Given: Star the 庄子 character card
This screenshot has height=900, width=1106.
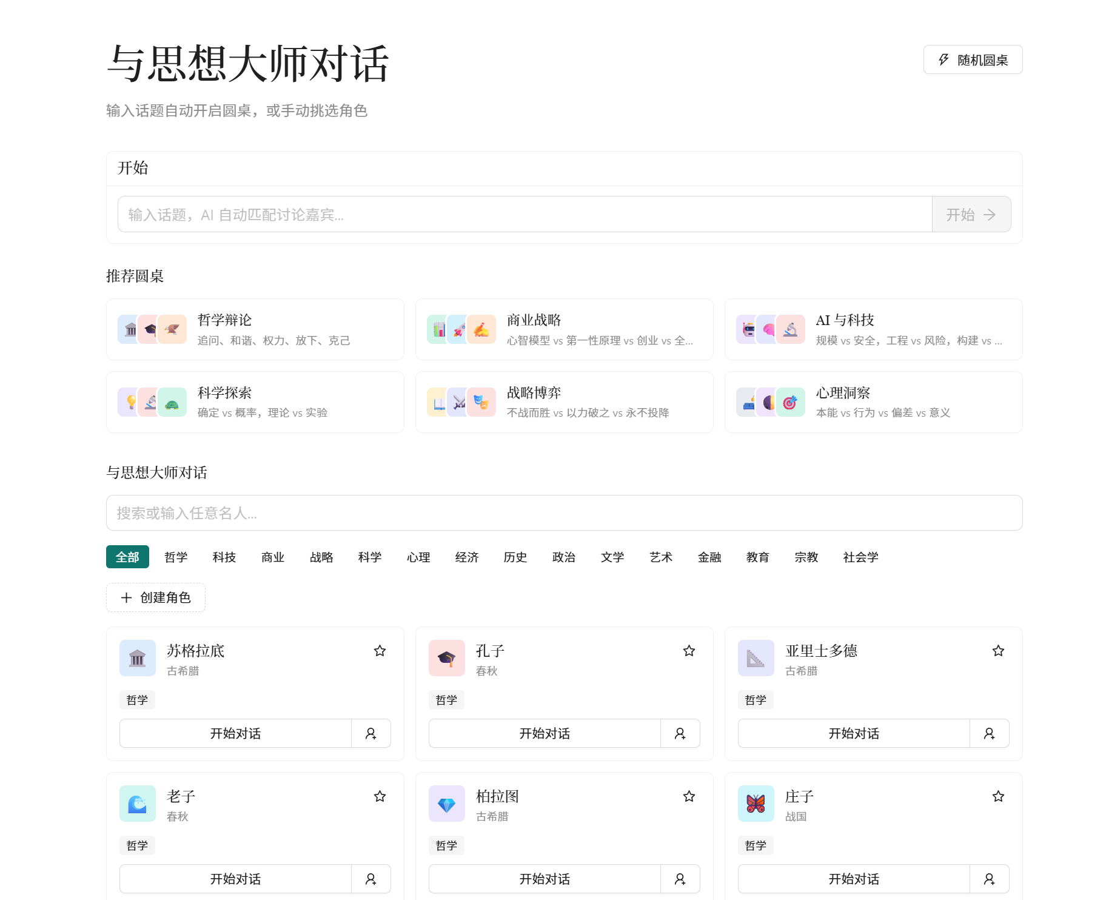Looking at the screenshot, I should [x=998, y=796].
